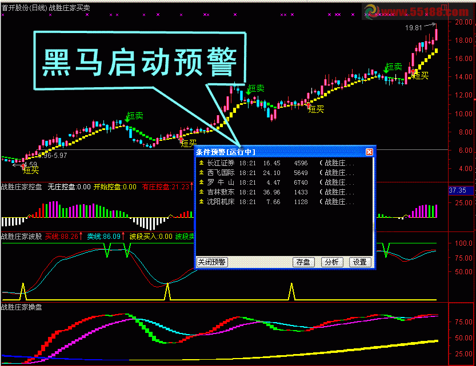This screenshot has height=366, width=476.
Task: Click the 19.81 high price label
Action: point(414,28)
